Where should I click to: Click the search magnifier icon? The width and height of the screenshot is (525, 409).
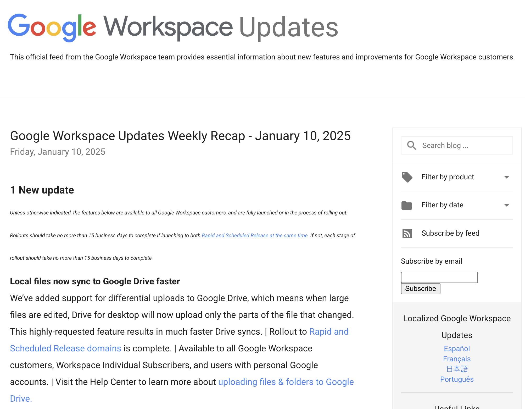tap(411, 145)
